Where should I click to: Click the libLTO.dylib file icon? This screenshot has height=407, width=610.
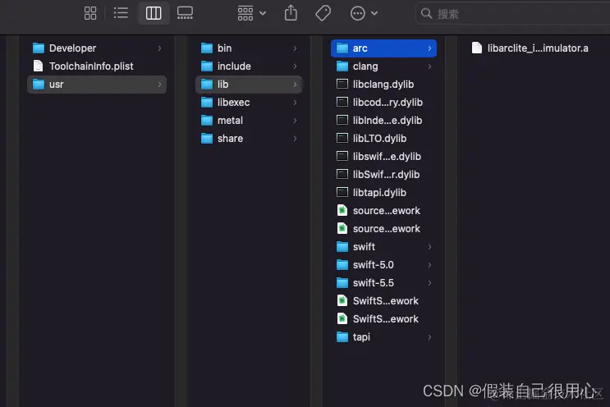342,138
